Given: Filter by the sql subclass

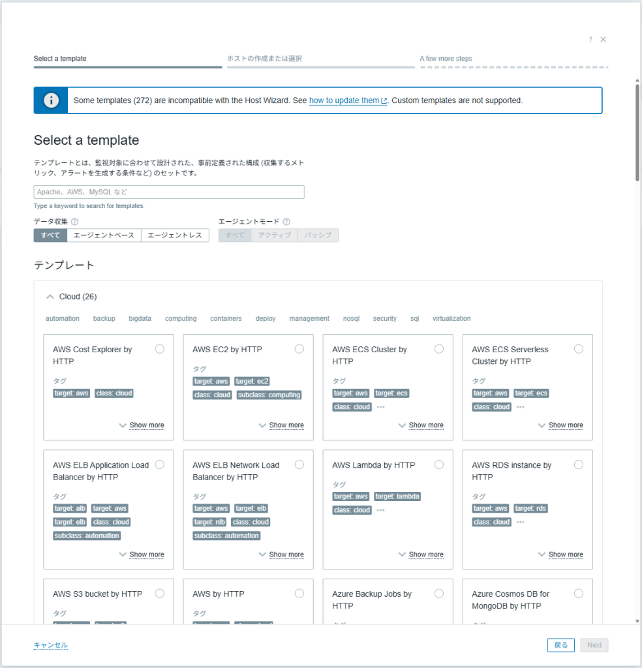Looking at the screenshot, I should point(414,318).
